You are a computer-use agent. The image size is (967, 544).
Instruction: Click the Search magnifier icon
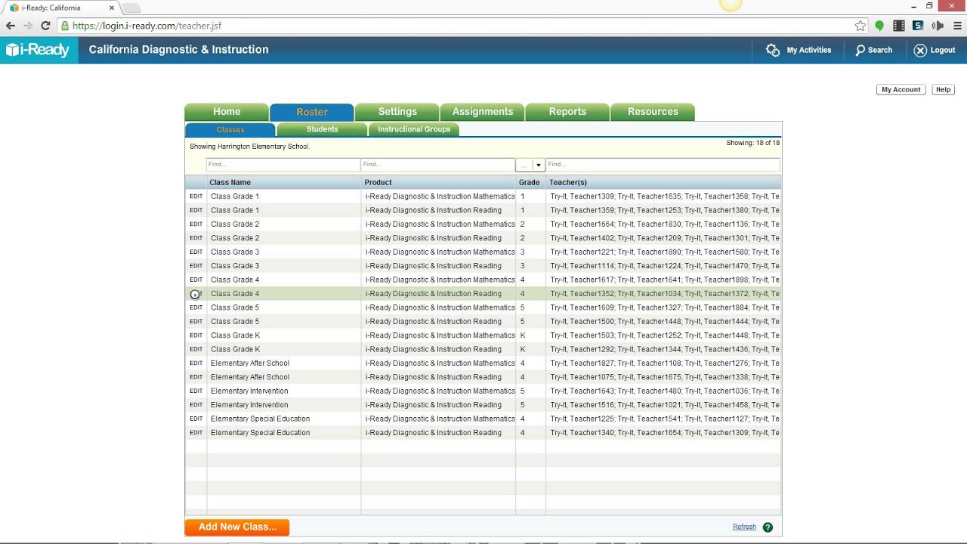pyautogui.click(x=860, y=50)
